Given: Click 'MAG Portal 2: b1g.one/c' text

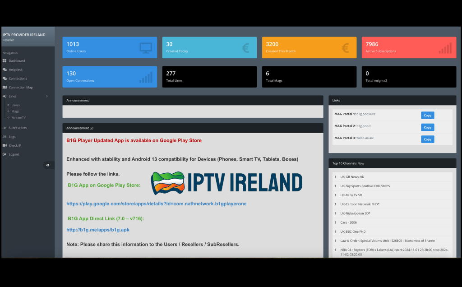Looking at the screenshot, I should point(352,126).
